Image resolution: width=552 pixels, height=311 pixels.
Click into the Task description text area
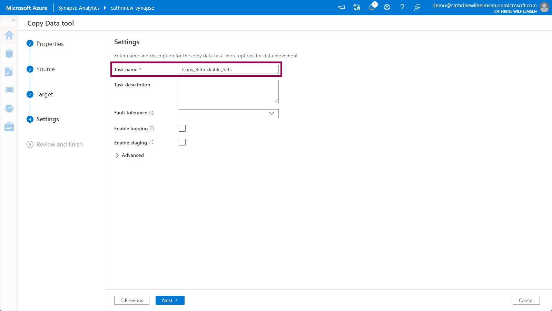(228, 92)
